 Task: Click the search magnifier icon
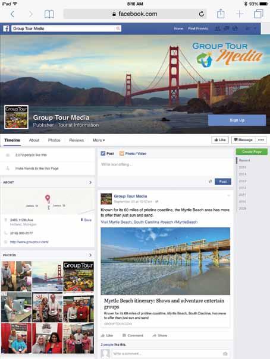click(118, 28)
